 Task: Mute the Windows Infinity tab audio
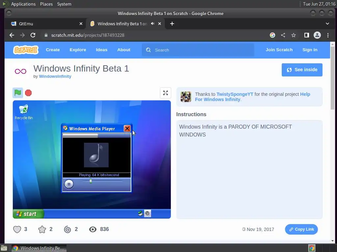click(152, 24)
